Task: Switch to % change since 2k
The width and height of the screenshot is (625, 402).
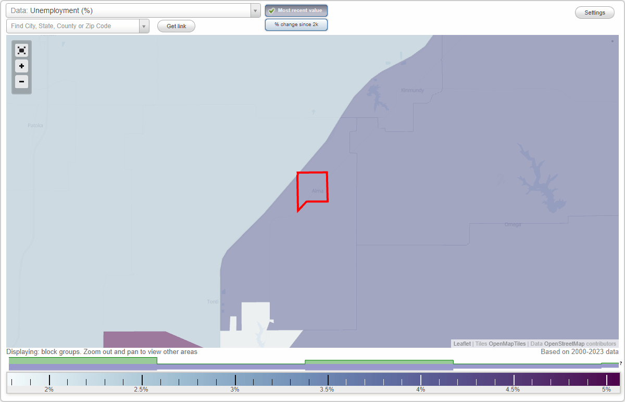Action: coord(296,25)
